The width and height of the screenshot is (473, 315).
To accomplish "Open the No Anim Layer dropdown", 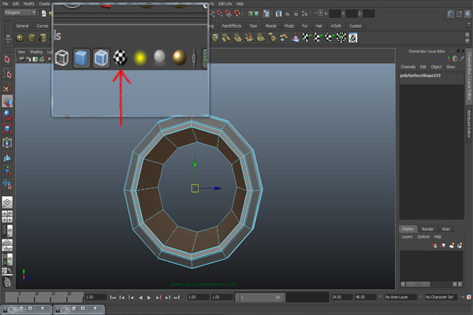I will [400, 297].
